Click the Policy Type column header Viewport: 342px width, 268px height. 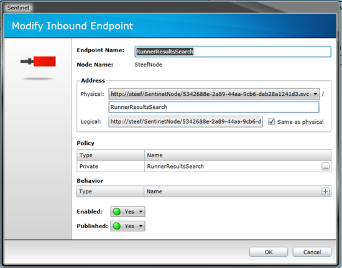(x=111, y=155)
